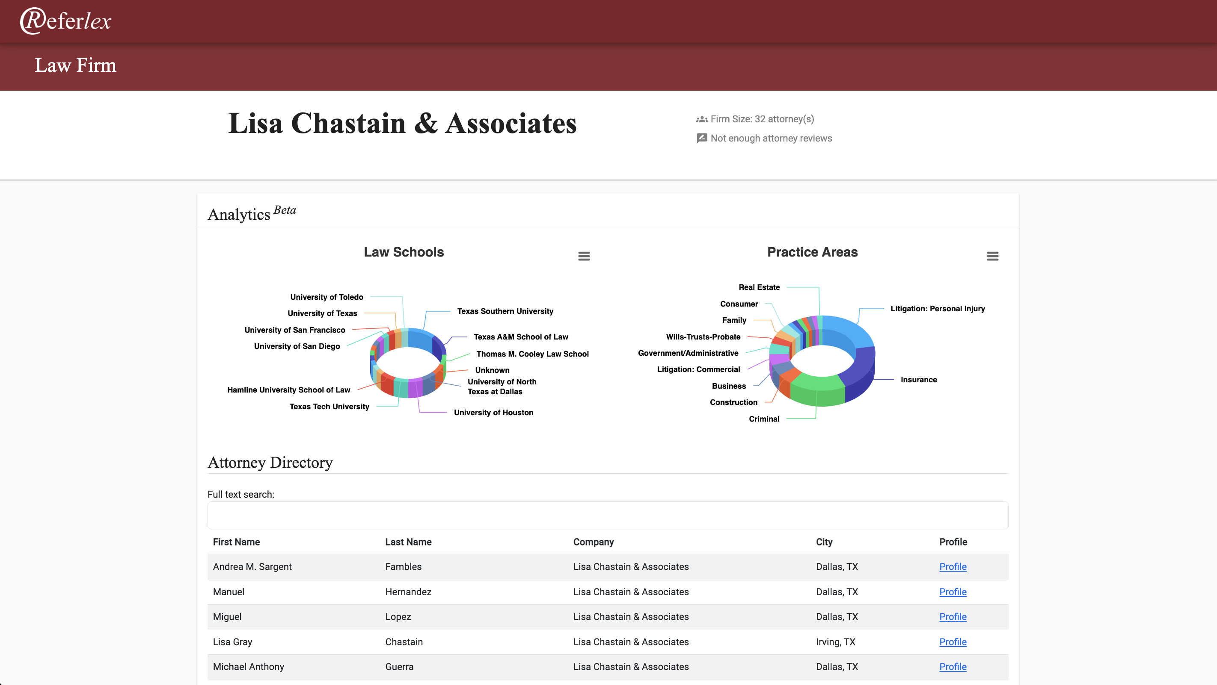Click the Firm Size 32 attorneys text
The height and width of the screenshot is (685, 1217).
click(x=762, y=119)
